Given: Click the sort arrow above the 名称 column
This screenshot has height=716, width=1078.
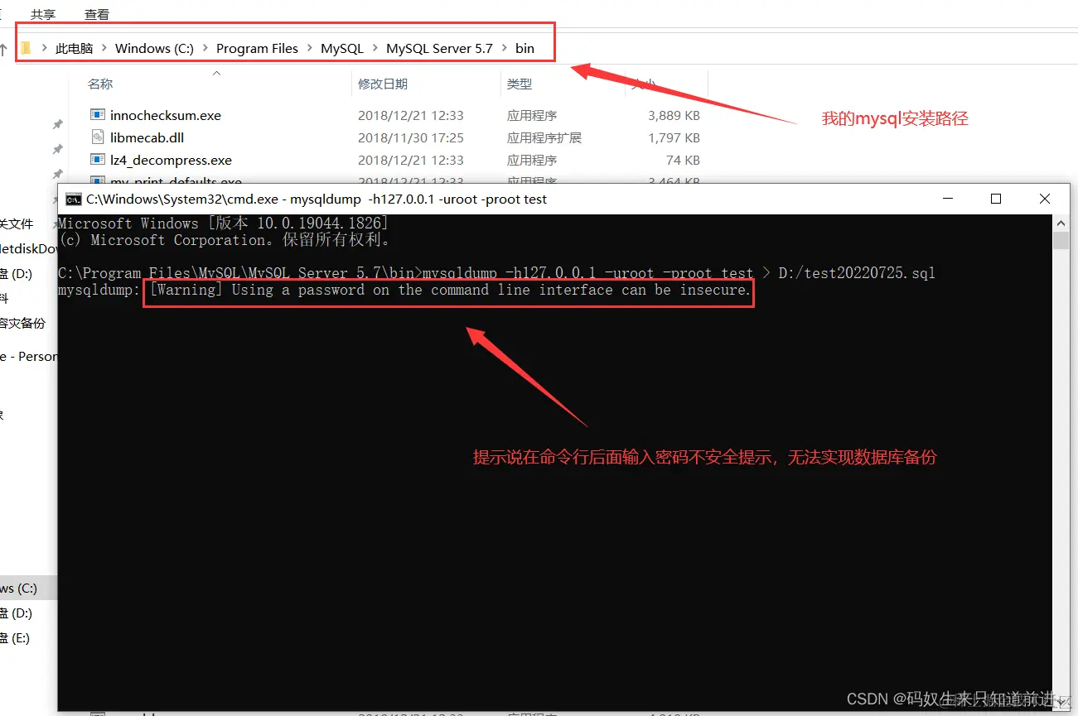Looking at the screenshot, I should 217,74.
